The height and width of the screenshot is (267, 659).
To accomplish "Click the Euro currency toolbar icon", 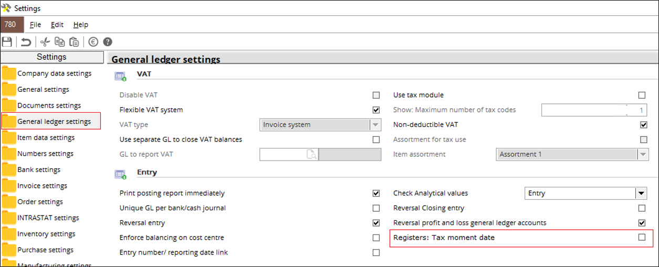I will coord(93,42).
